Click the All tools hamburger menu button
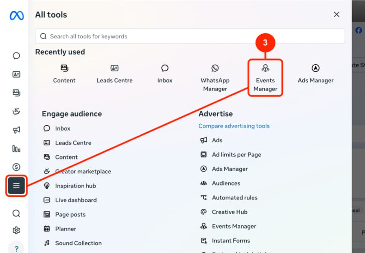The image size is (365, 253). pos(16,186)
